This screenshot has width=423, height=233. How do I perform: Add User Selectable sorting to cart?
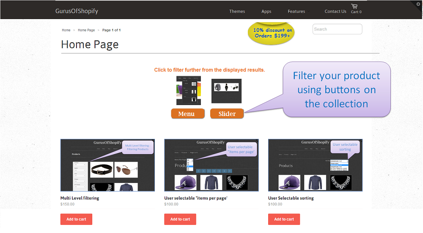pyautogui.click(x=284, y=219)
